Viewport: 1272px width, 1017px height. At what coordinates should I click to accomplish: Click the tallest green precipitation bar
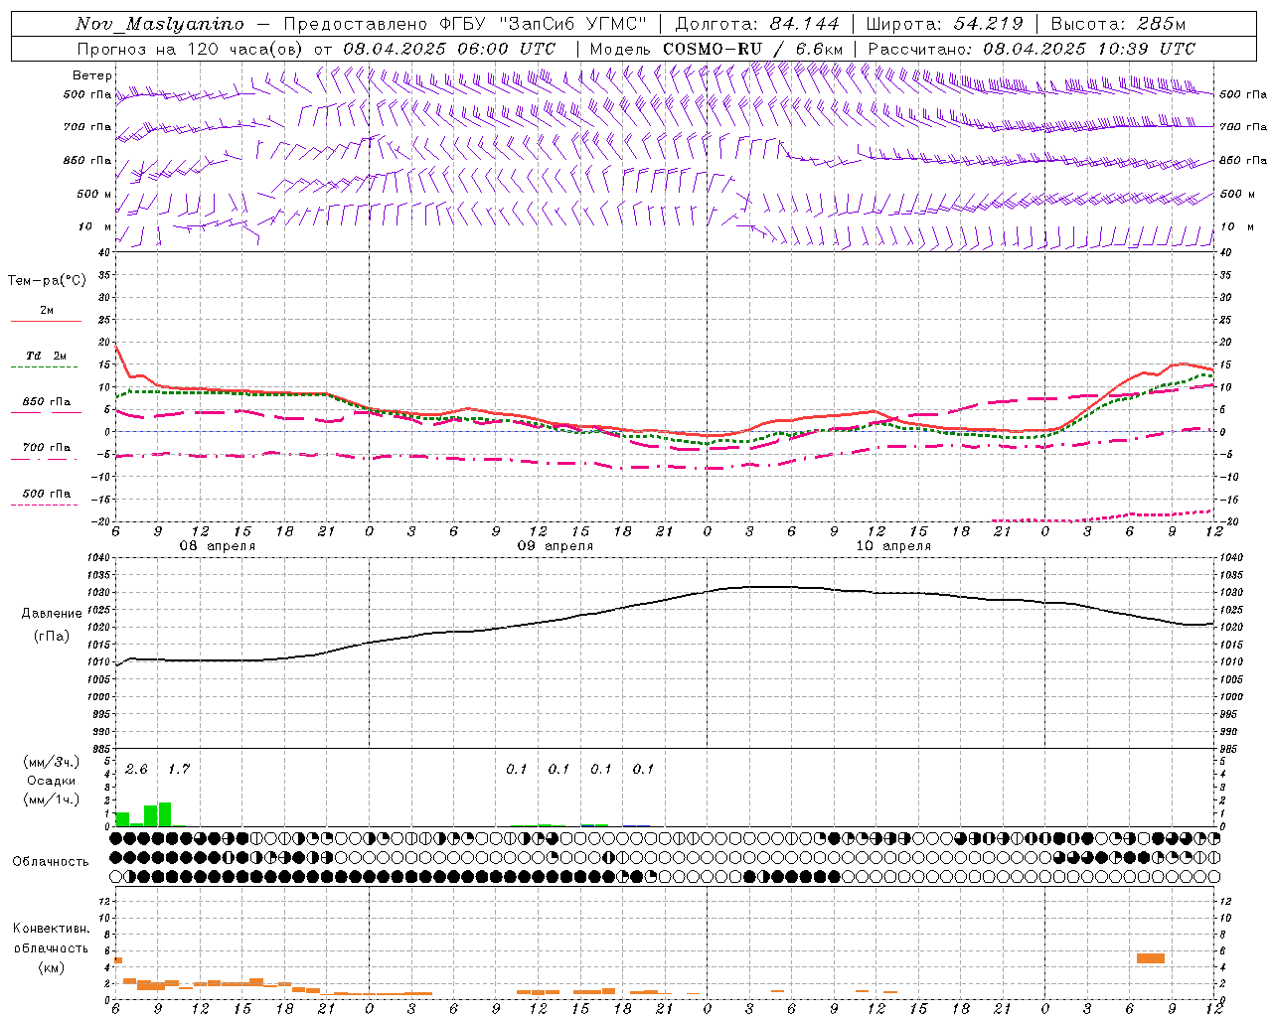[x=165, y=814]
